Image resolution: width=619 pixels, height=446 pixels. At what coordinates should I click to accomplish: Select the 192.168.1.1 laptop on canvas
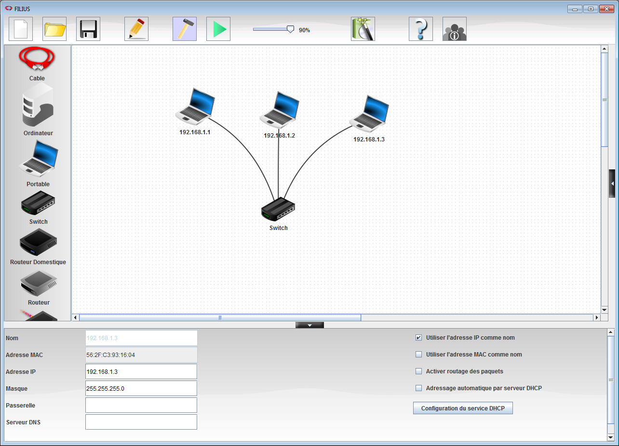(x=195, y=107)
